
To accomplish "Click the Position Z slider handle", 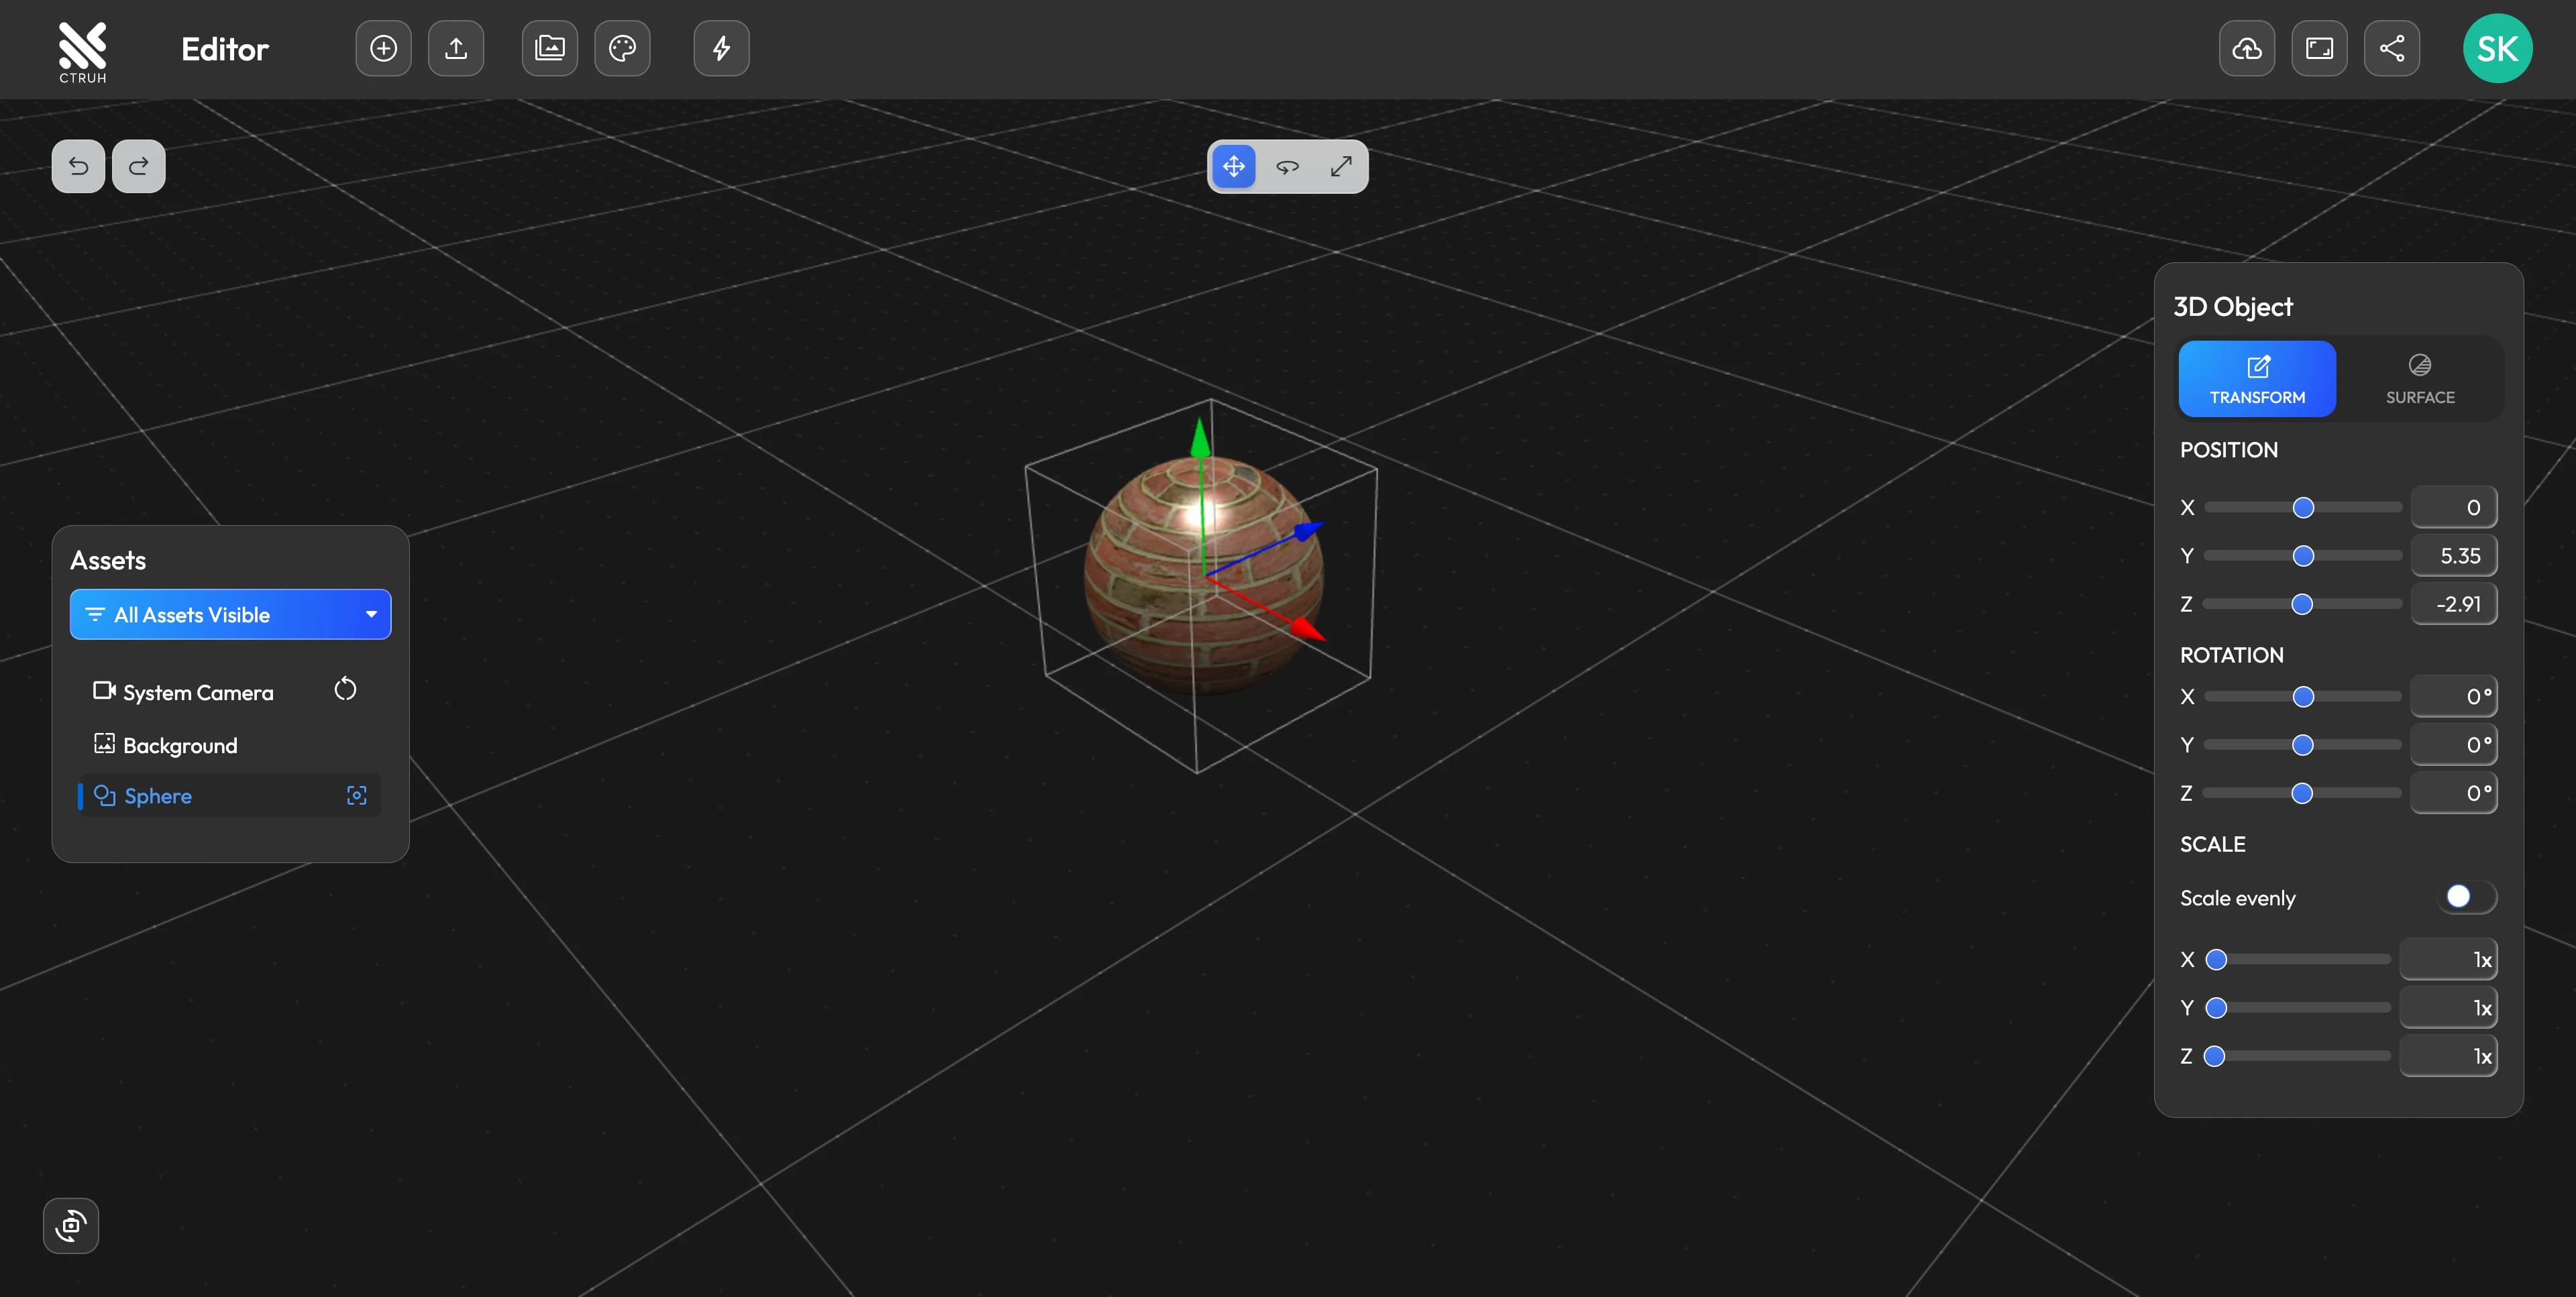I will coord(2302,604).
